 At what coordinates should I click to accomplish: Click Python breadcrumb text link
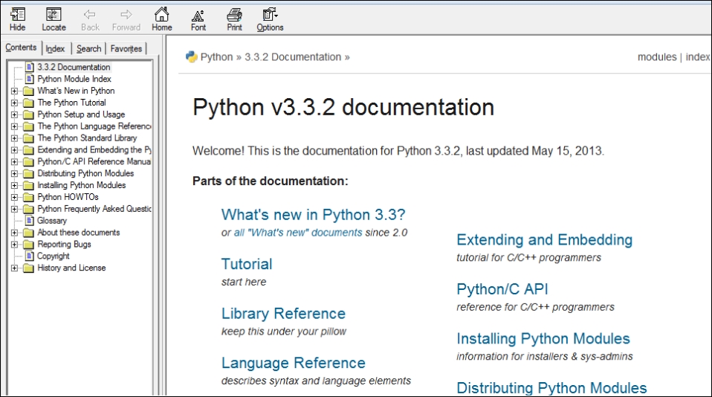[216, 57]
